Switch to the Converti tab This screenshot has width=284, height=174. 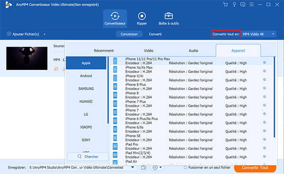(x=155, y=34)
